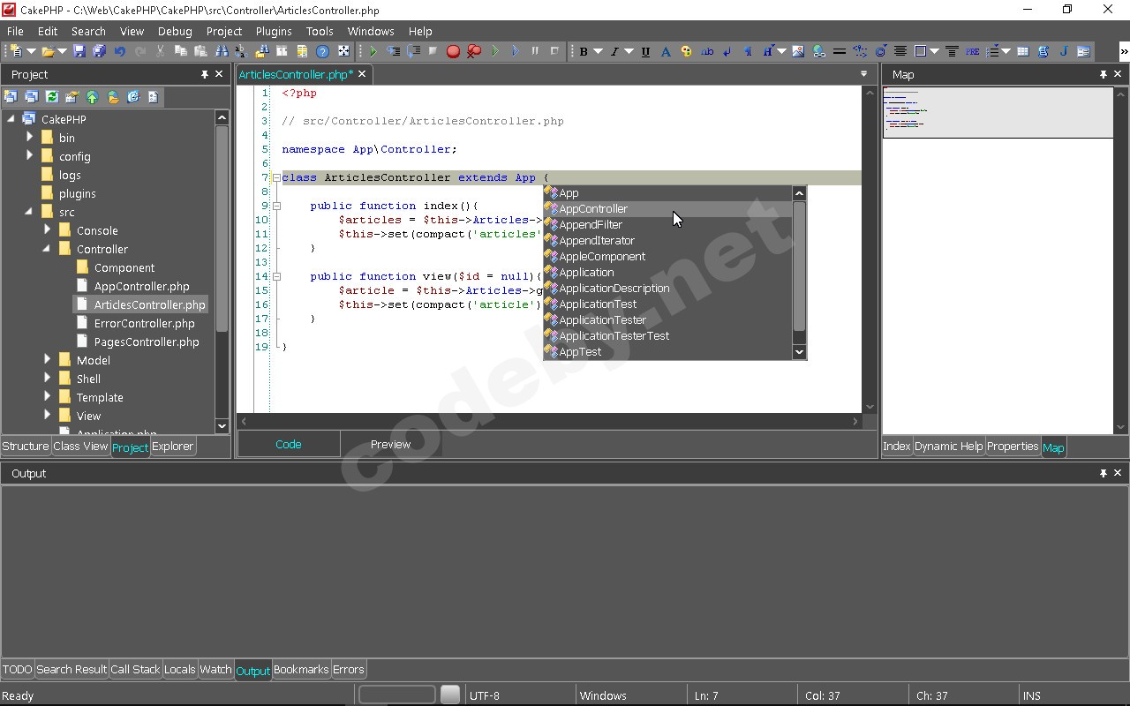Insert an image using the image toolbar icon
Screen dimensions: 1130x706
(x=798, y=51)
